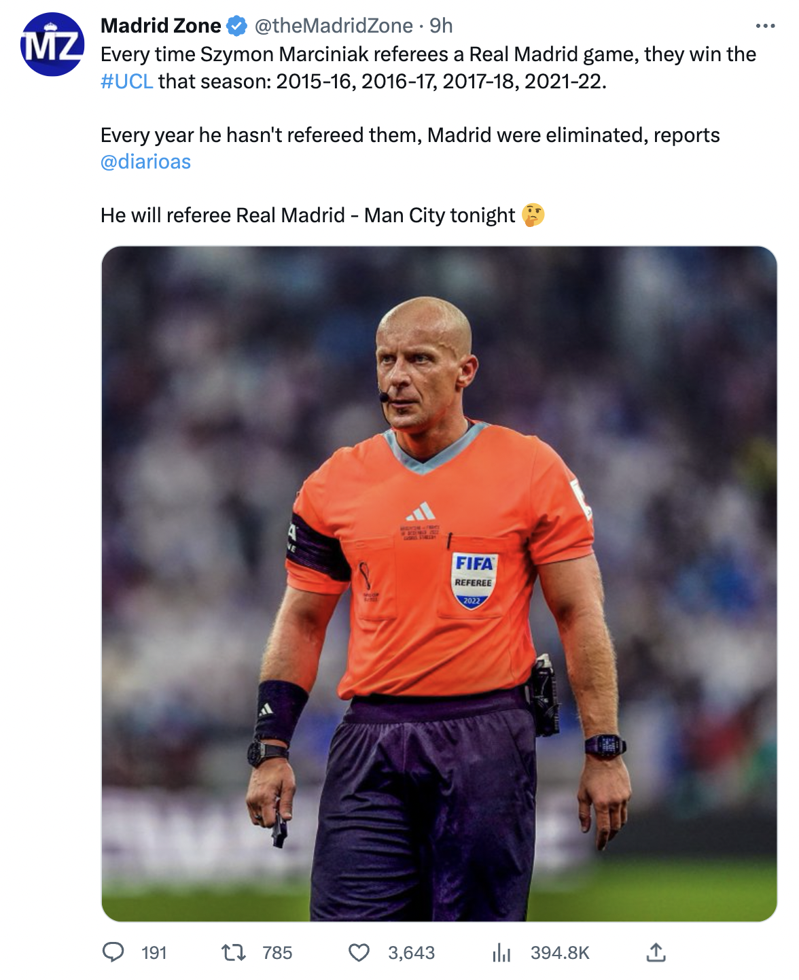Image resolution: width=799 pixels, height=980 pixels.
Task: Click the 785 retweets count
Action: point(277,953)
